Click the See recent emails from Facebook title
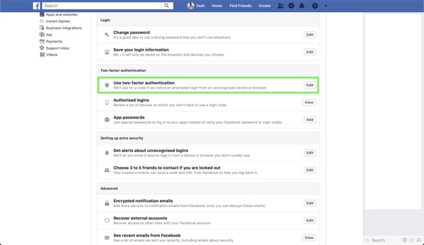This screenshot has width=424, height=245. click(x=147, y=235)
